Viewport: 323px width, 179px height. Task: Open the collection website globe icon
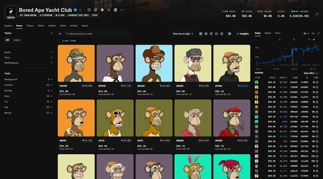pos(102,10)
